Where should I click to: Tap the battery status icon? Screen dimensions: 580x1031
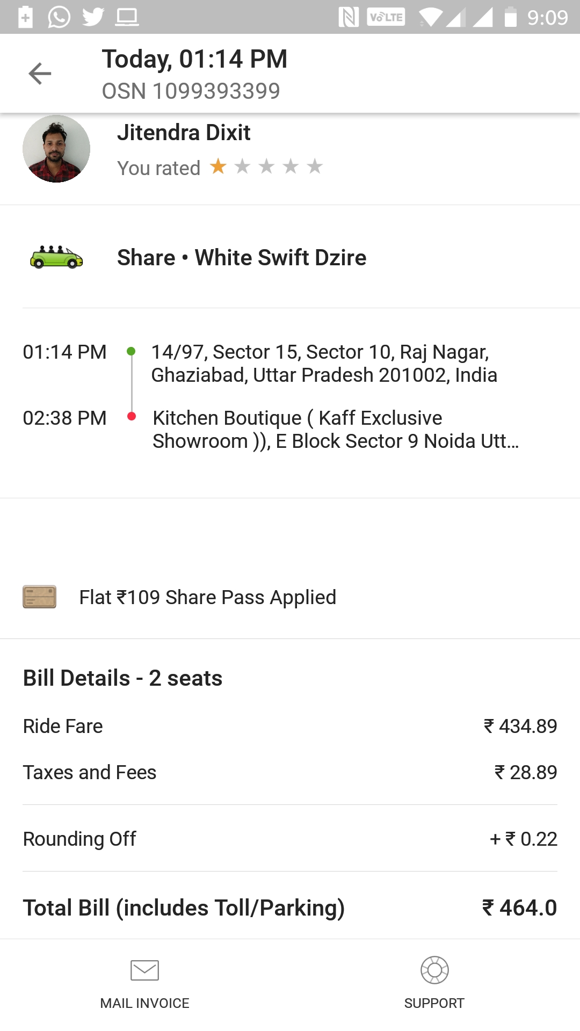pyautogui.click(x=511, y=17)
